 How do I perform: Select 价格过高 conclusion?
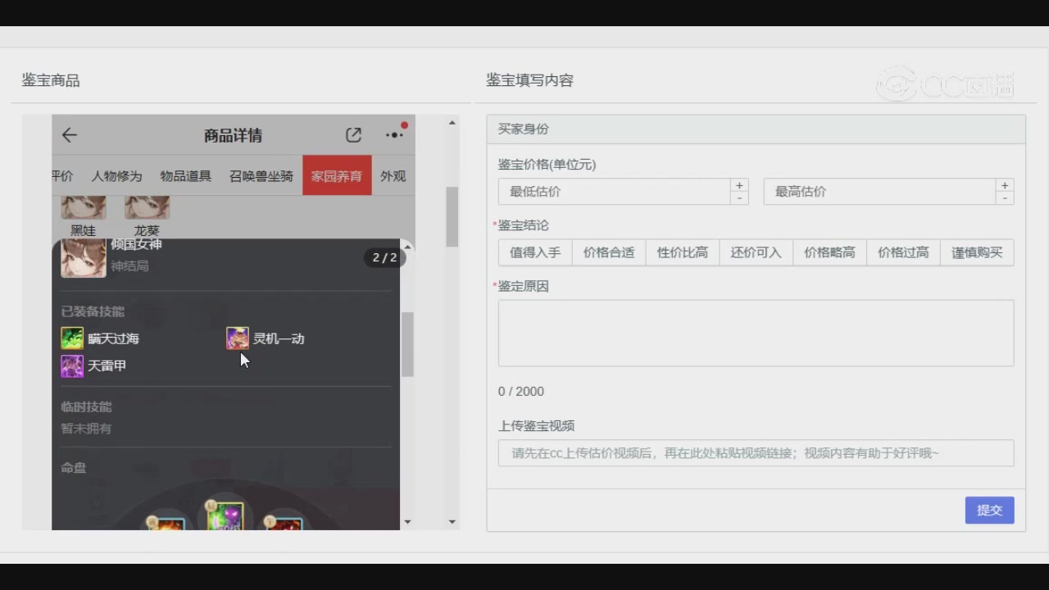click(x=903, y=252)
